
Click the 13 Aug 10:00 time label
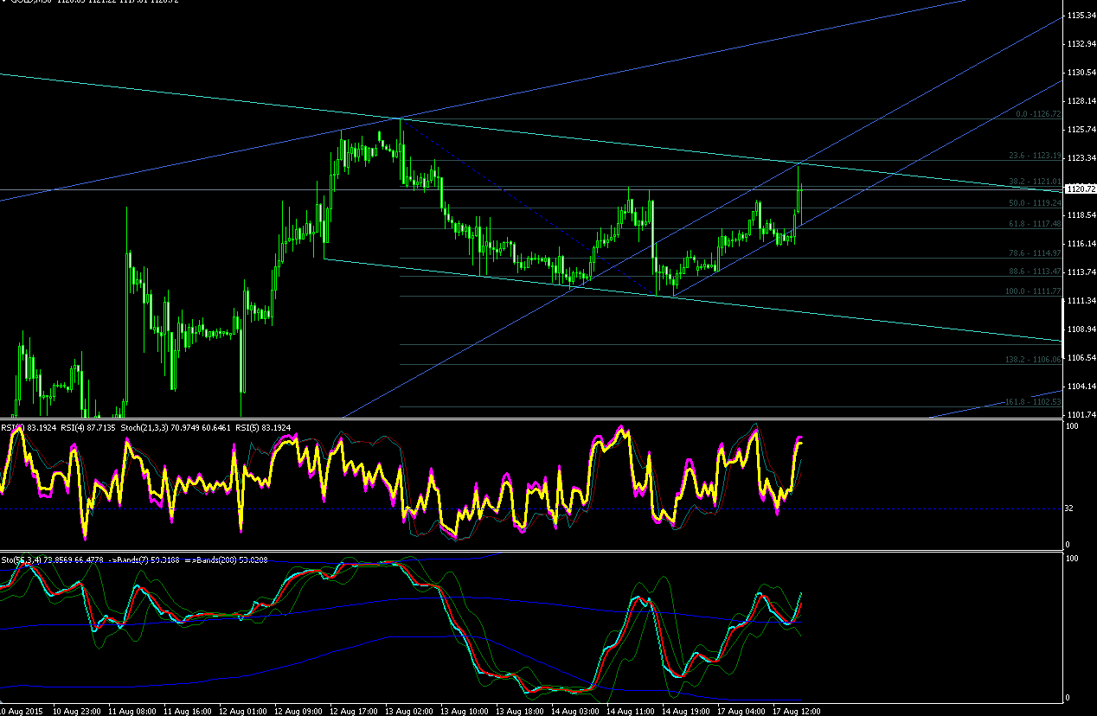coord(464,711)
